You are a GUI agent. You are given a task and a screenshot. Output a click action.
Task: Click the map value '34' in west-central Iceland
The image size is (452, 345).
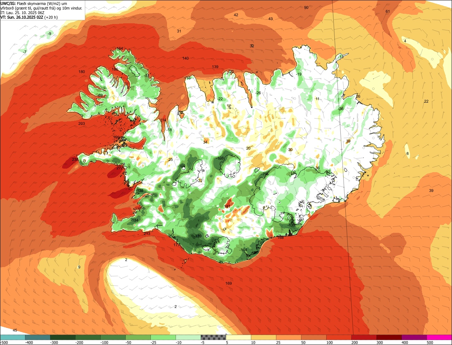205,142
